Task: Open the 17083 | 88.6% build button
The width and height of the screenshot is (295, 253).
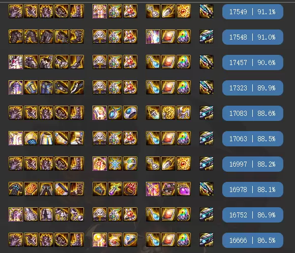Action: point(253,113)
